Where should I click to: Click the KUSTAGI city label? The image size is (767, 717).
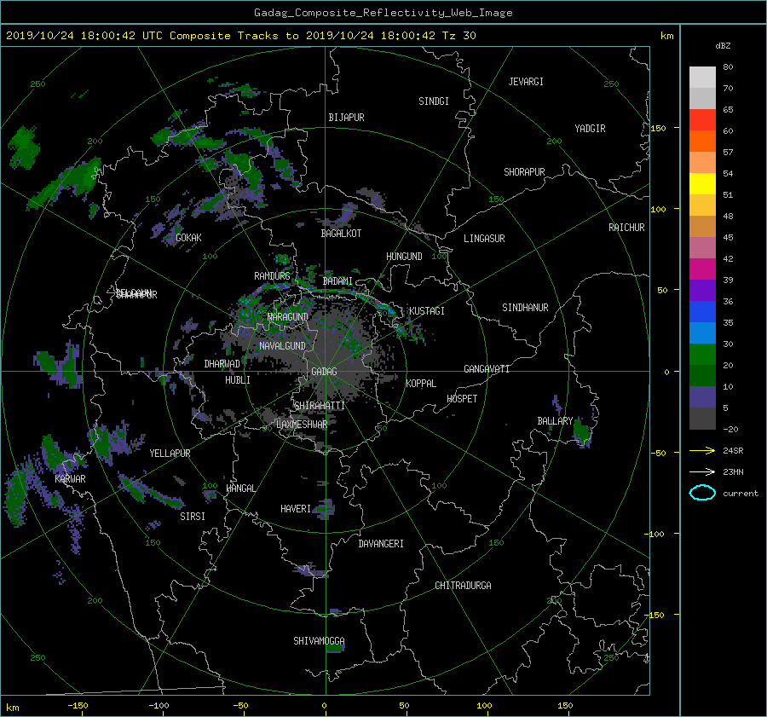427,311
